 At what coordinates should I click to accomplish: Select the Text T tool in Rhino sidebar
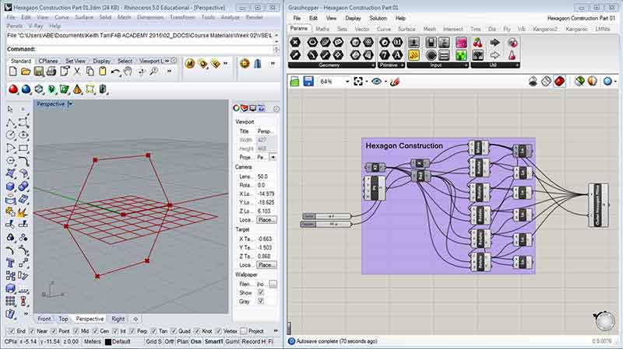click(x=10, y=263)
